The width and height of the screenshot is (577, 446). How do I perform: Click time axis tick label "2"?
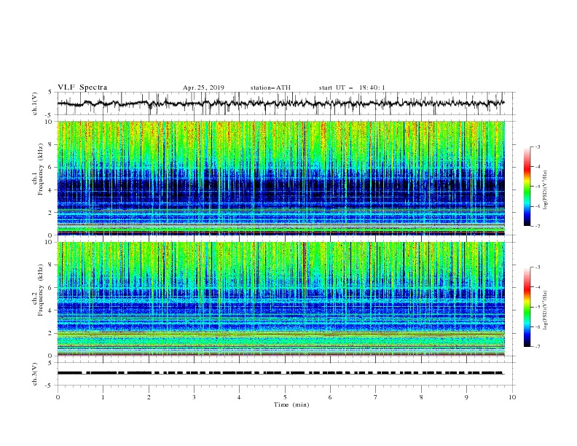point(149,397)
